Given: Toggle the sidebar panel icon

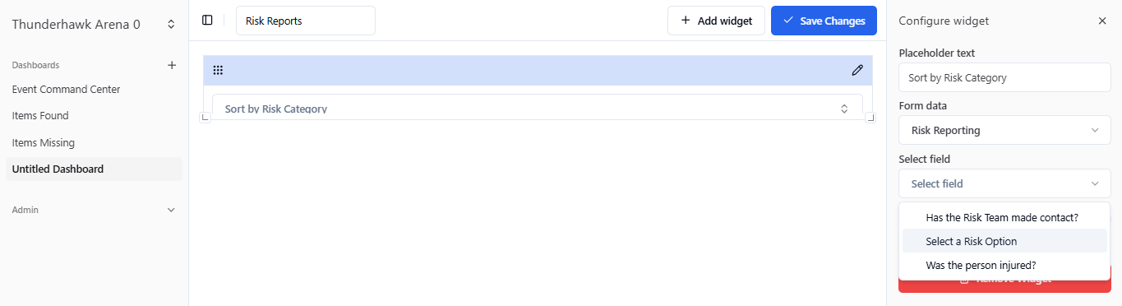Looking at the screenshot, I should pyautogui.click(x=207, y=21).
